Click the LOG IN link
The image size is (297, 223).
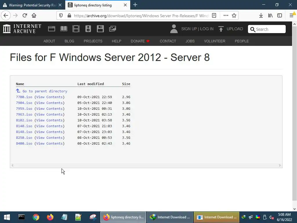[x=207, y=29]
